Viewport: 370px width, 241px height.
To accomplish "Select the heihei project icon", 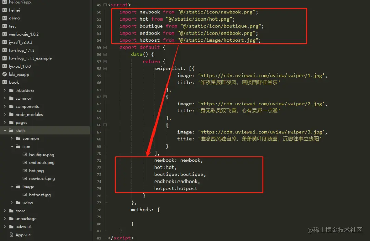I will click(4, 10).
